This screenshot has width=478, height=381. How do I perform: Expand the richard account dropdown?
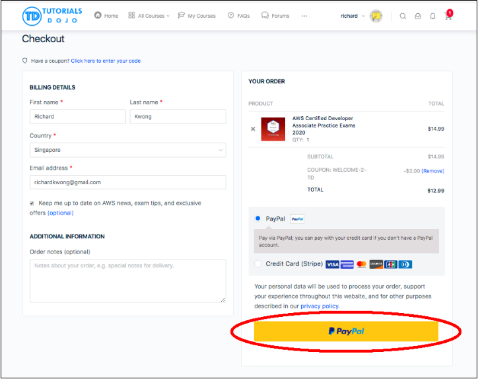[363, 16]
